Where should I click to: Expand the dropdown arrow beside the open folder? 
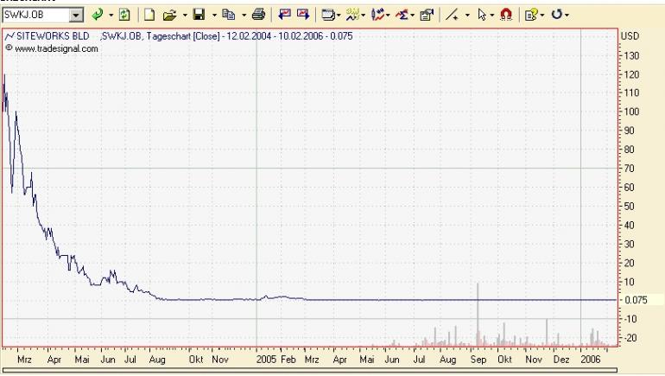click(x=184, y=15)
